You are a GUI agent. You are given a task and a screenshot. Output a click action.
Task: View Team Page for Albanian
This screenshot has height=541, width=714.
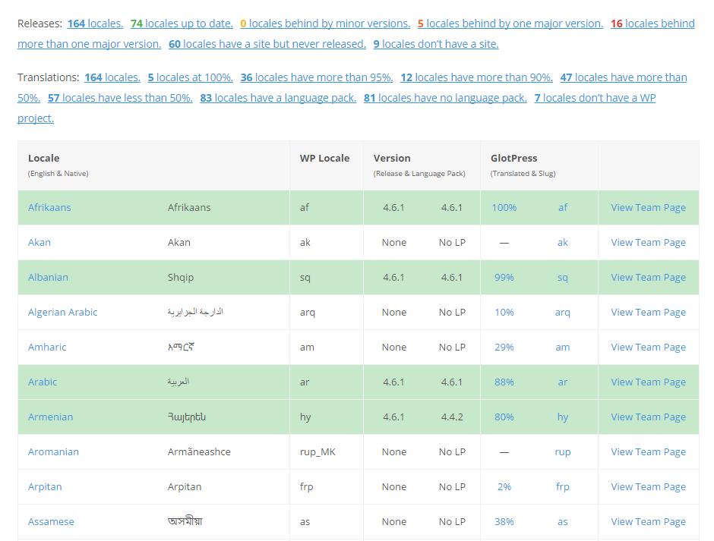coord(648,278)
